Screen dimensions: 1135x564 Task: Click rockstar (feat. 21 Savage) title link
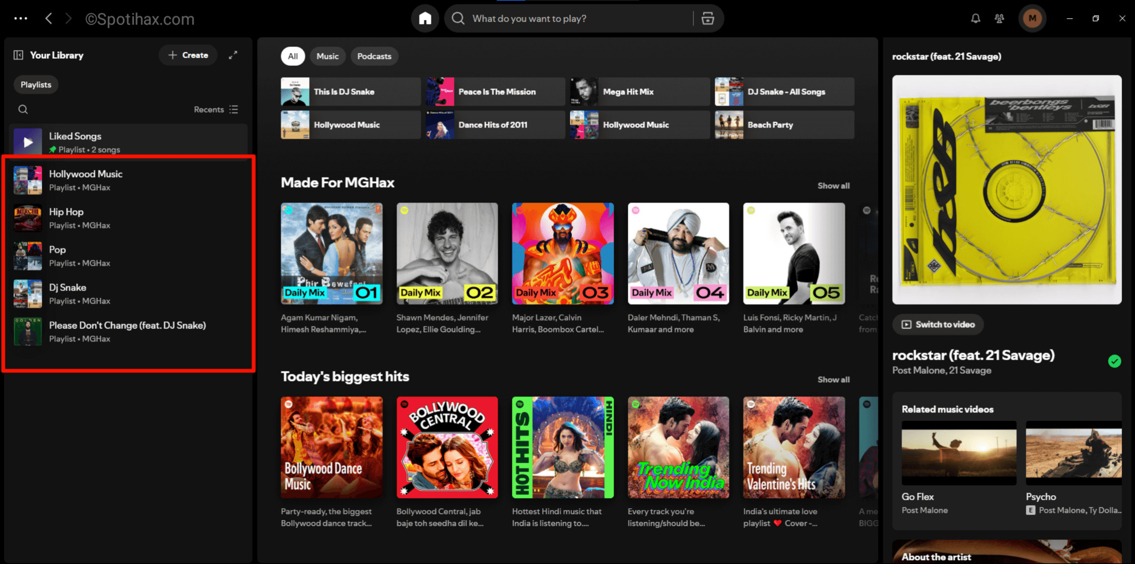pyautogui.click(x=973, y=355)
